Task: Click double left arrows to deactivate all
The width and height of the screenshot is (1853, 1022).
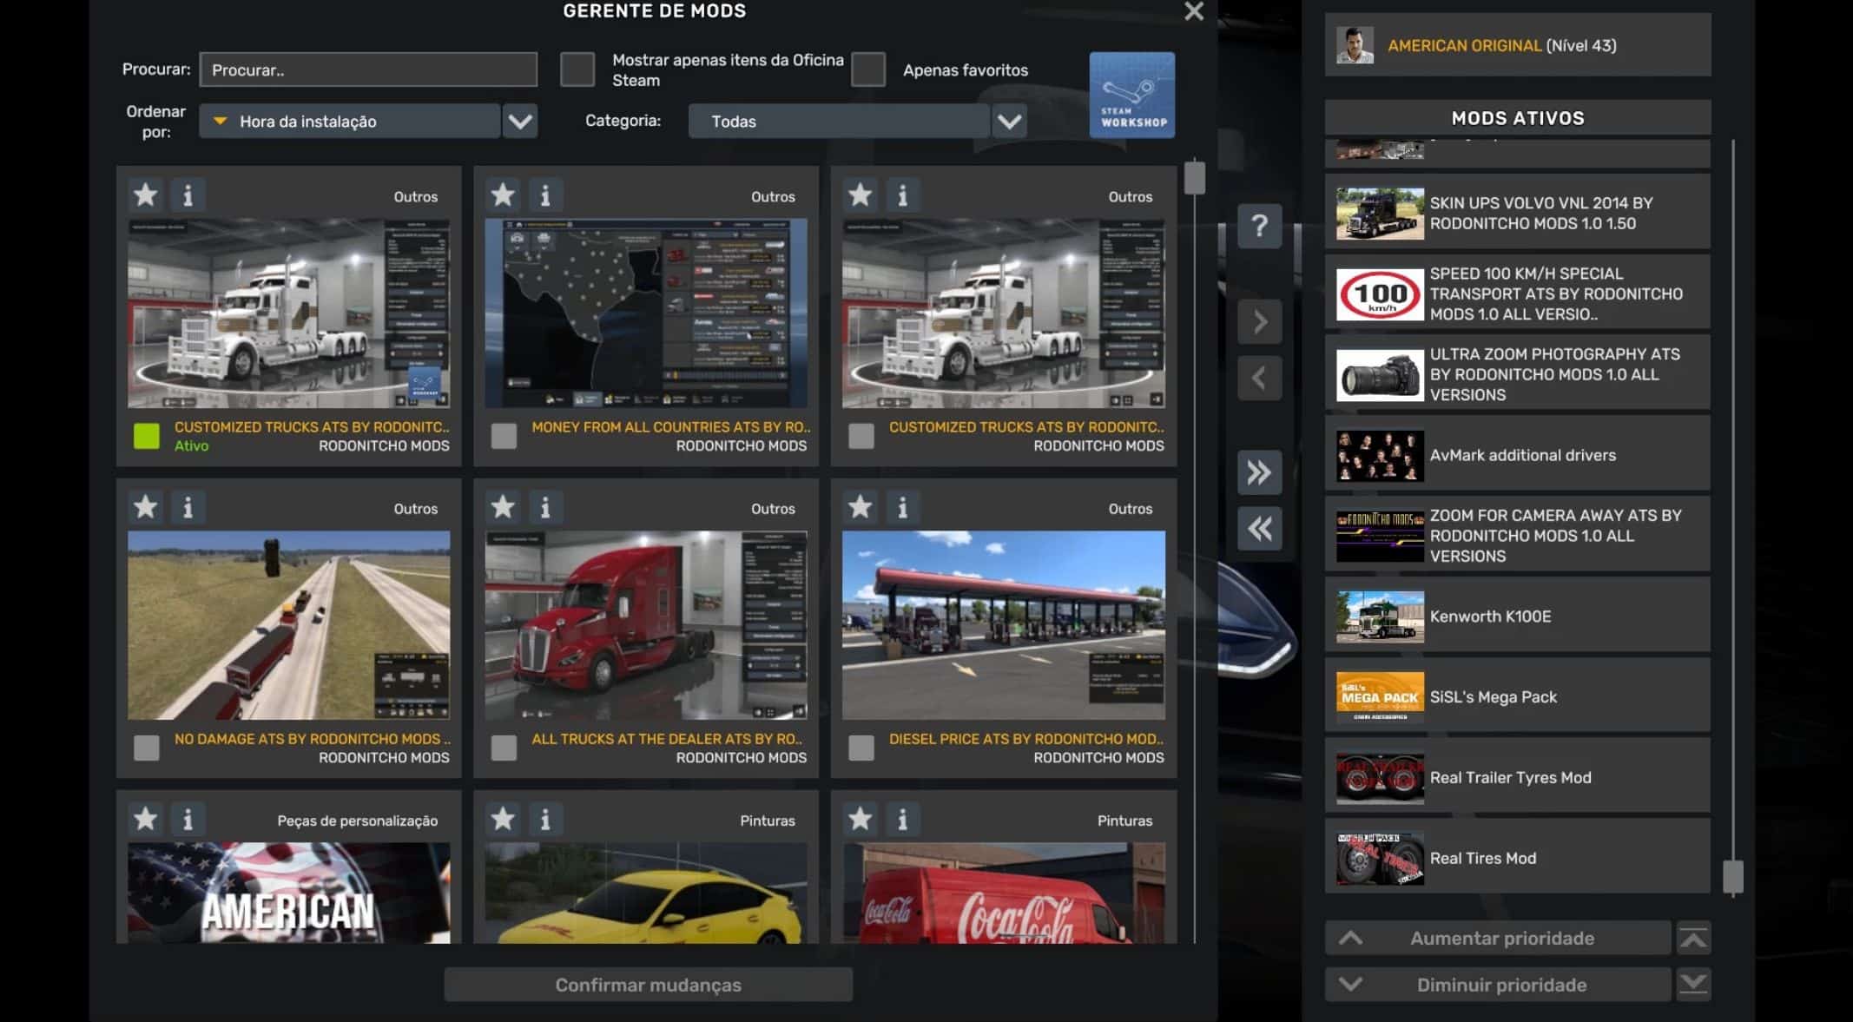Action: 1259,529
